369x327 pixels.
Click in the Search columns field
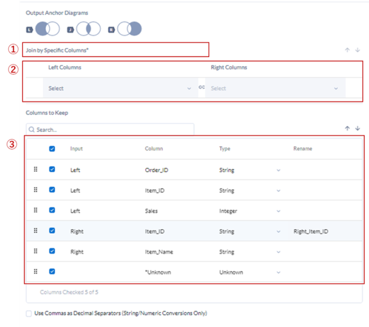coord(110,130)
